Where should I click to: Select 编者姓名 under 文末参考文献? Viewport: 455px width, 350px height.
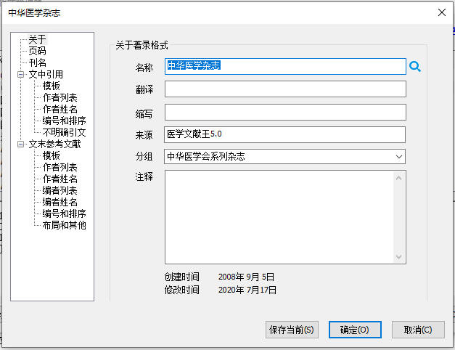60,202
